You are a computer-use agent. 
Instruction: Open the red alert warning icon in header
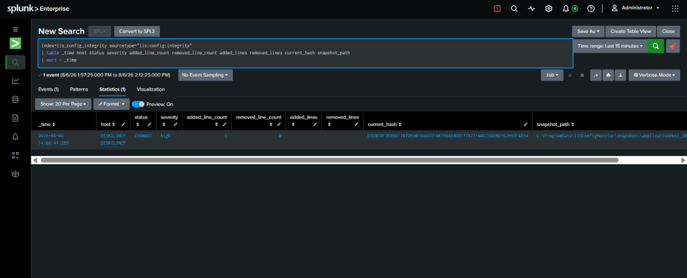497,8
